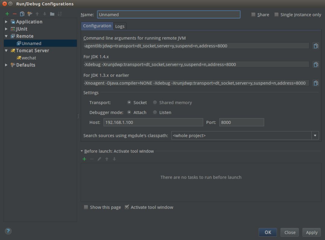325x240 pixels.
Task: Select Listen debugger mode radio button
Action: click(155, 112)
